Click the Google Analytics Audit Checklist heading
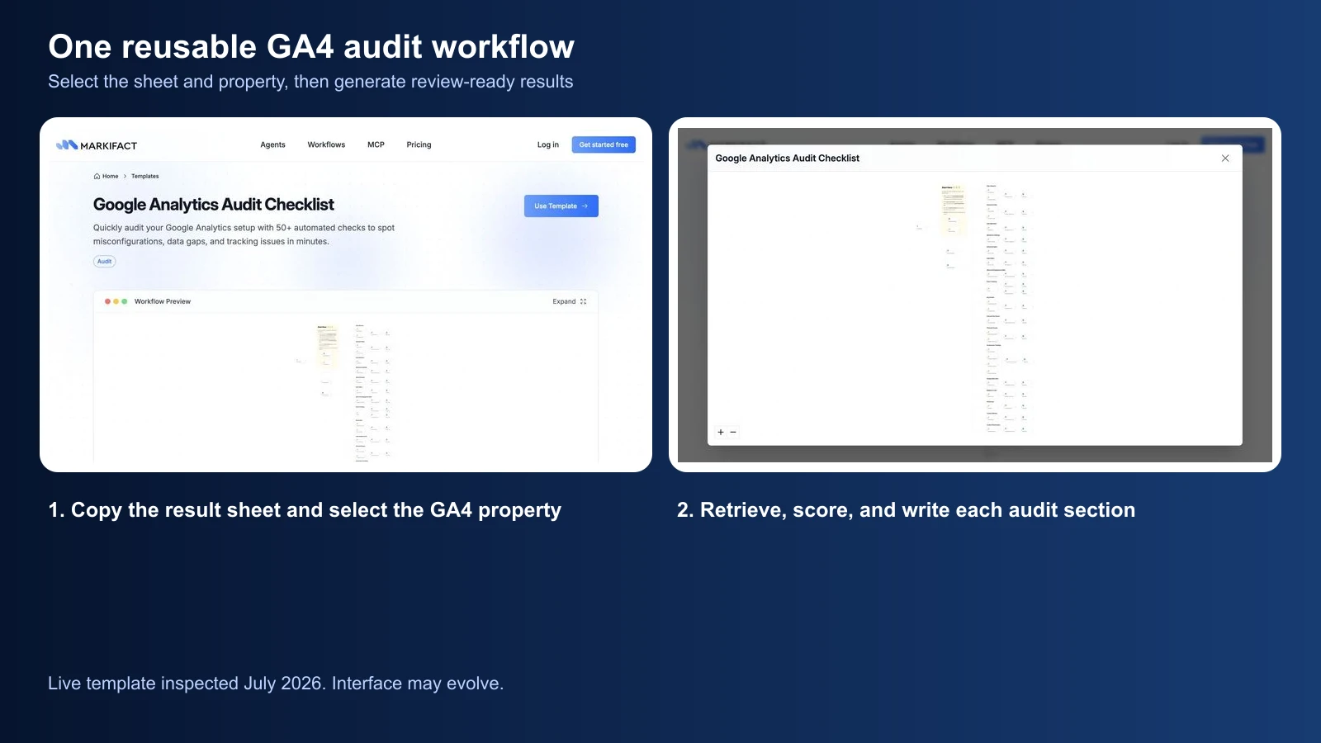The height and width of the screenshot is (743, 1321). (x=214, y=204)
